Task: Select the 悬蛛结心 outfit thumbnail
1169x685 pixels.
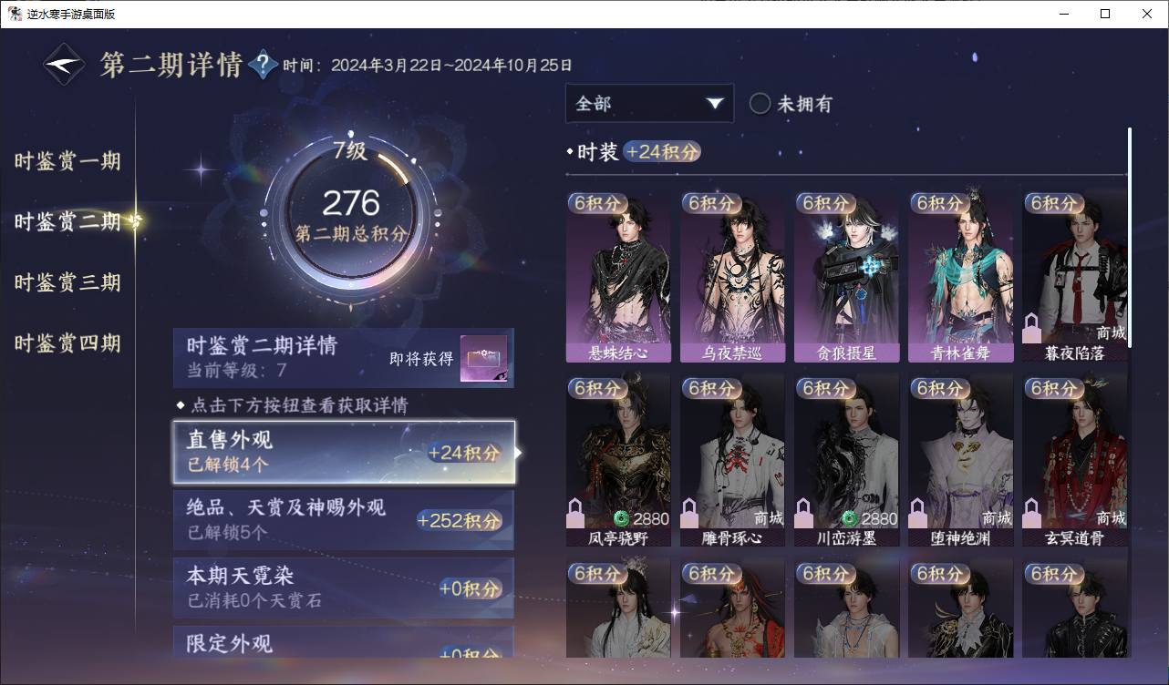Action: tap(618, 277)
